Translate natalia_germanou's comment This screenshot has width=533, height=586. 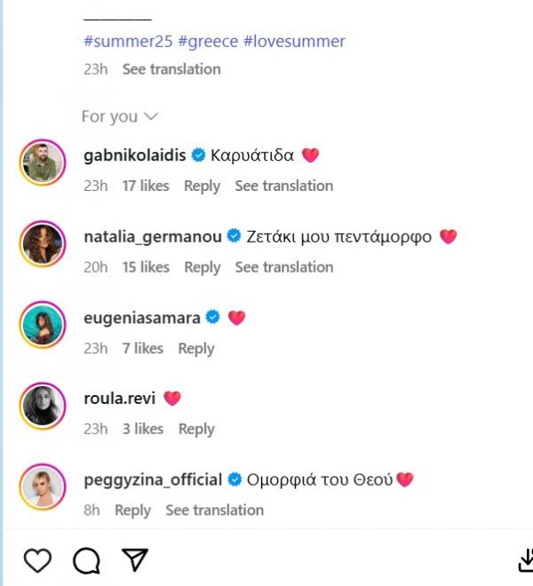coord(284,266)
